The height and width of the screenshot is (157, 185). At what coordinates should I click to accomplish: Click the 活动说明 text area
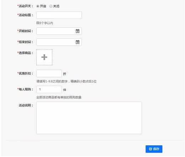(89, 118)
